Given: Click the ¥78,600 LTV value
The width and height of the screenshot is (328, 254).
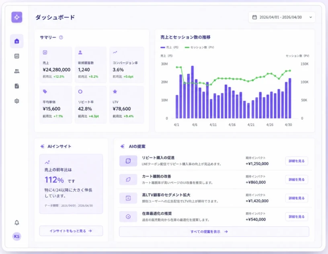Looking at the screenshot, I should (x=122, y=109).
